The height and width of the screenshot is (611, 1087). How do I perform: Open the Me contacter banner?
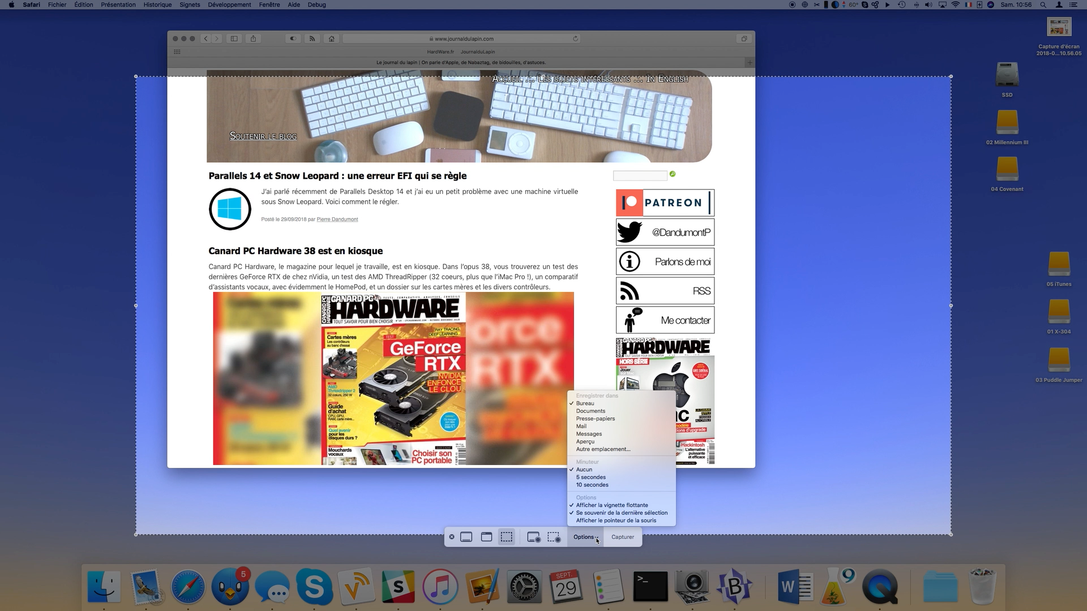(665, 320)
